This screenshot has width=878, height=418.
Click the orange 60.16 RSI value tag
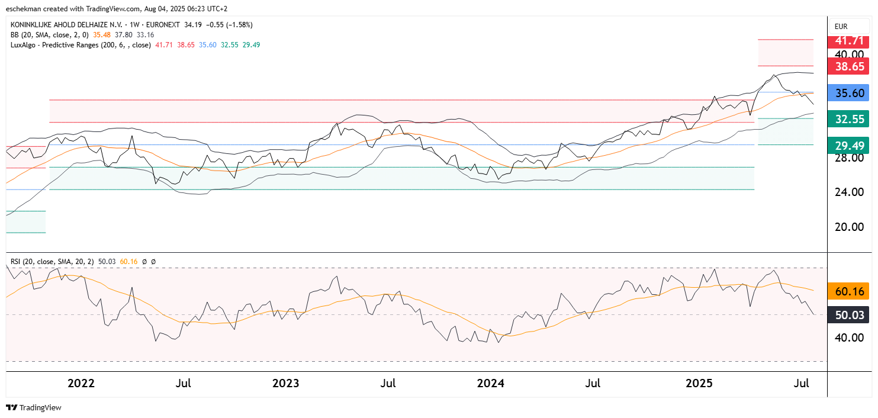point(849,291)
